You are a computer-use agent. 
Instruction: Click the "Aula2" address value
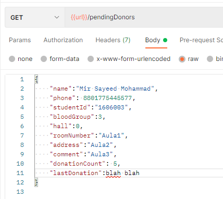100,145
